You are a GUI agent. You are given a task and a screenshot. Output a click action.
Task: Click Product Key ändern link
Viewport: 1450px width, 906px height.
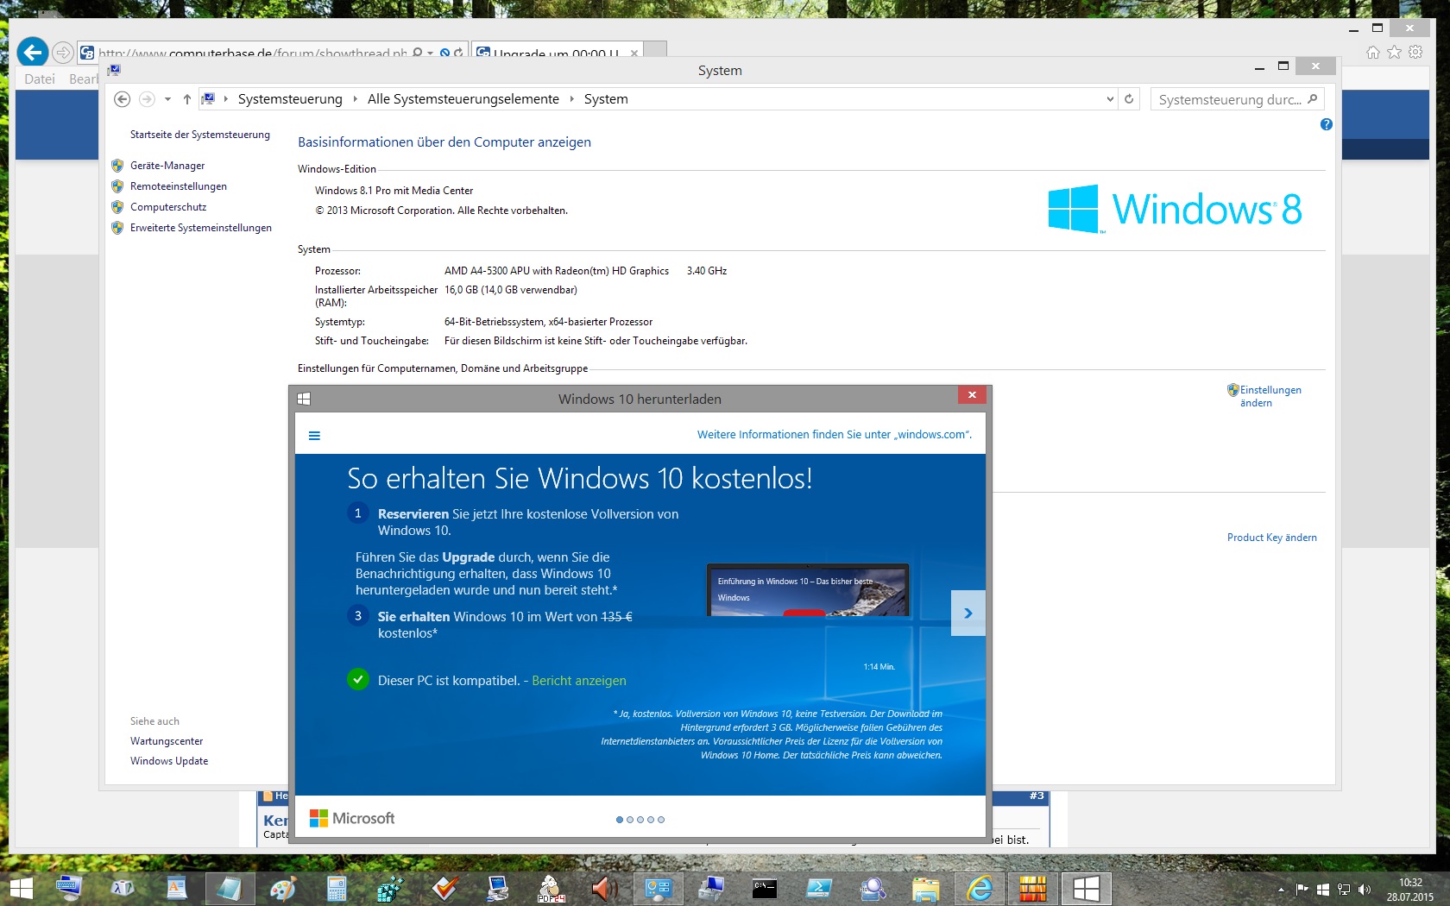(1272, 538)
